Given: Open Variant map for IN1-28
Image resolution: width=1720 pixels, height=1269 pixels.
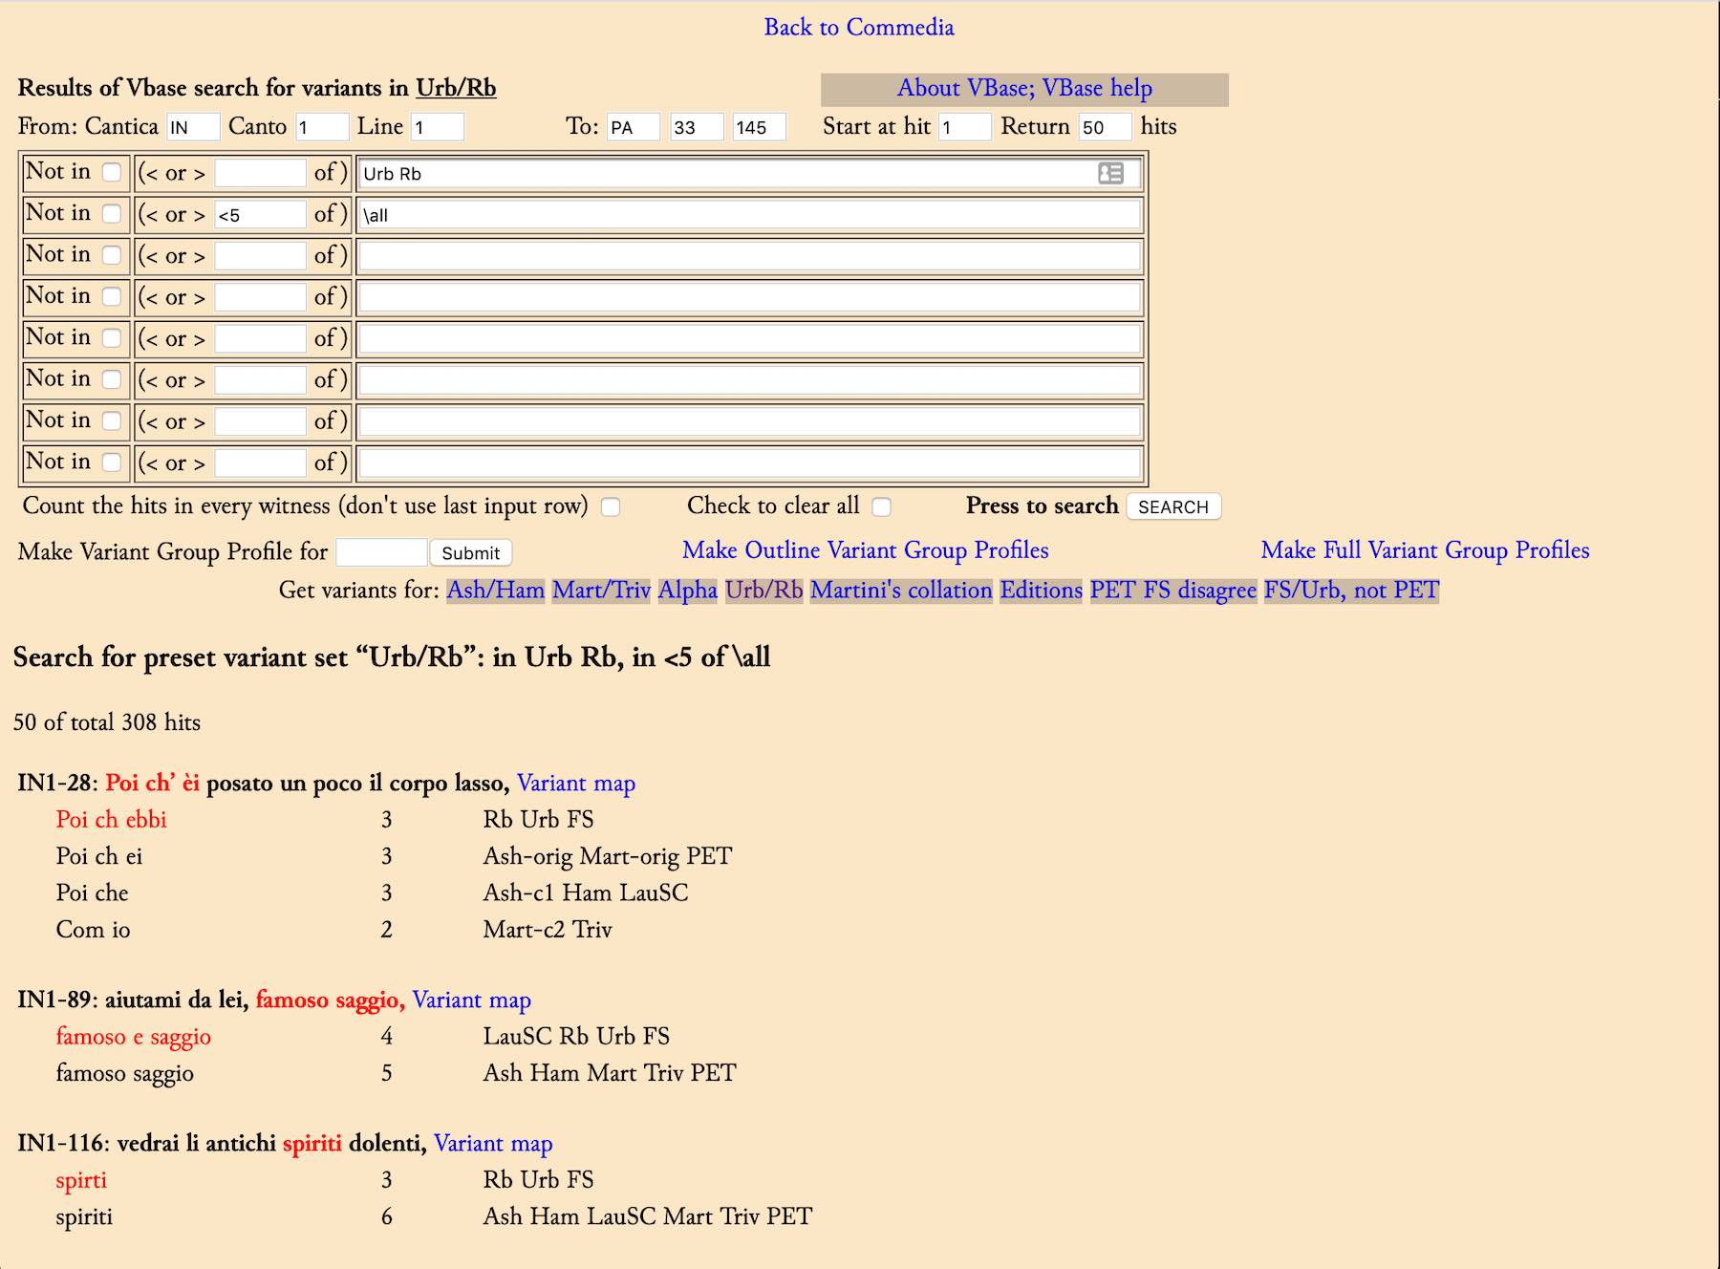Looking at the screenshot, I should point(576,784).
